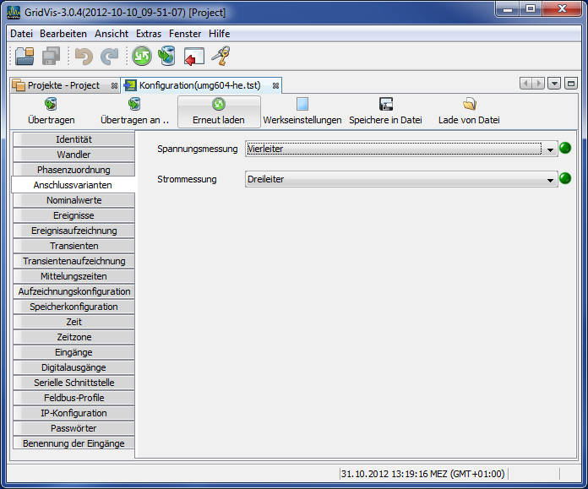Image resolution: width=588 pixels, height=489 pixels.
Task: Open the Ansicht menu
Action: 112,34
